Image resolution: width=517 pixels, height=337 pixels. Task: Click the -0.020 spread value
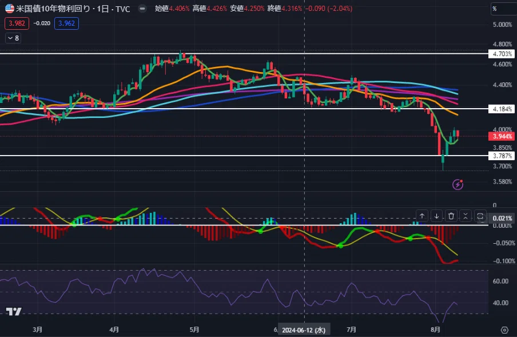42,23
